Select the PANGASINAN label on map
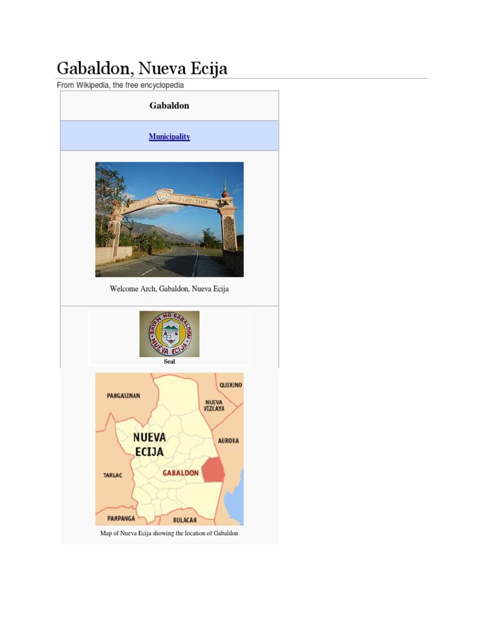Screen dimensions: 483x644 [123, 396]
